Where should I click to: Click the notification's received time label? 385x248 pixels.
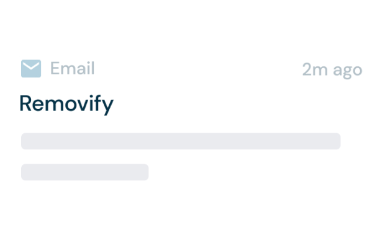(332, 70)
